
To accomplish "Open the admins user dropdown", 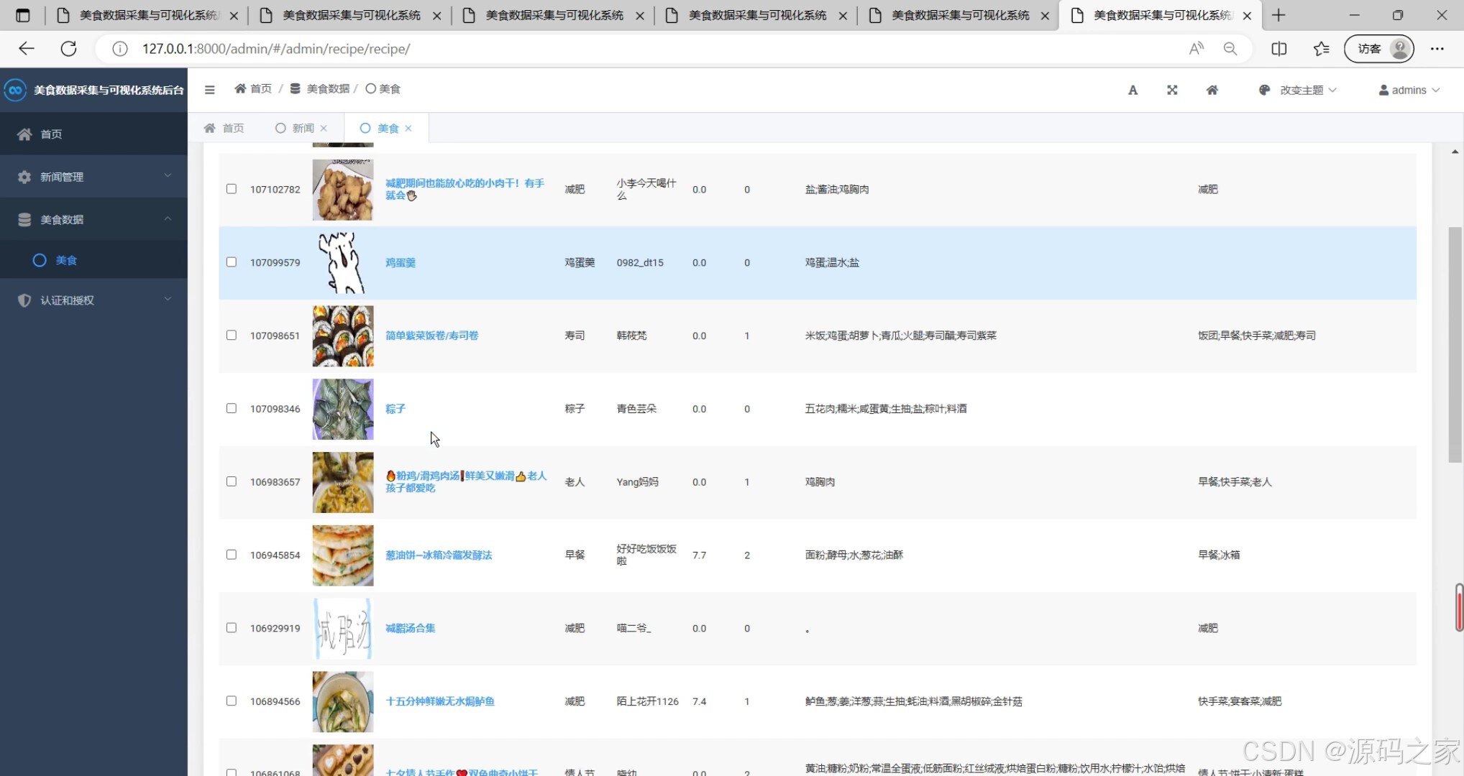I will [x=1409, y=89].
